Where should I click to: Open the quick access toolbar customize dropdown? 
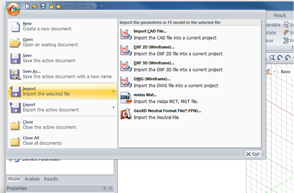(102, 6)
